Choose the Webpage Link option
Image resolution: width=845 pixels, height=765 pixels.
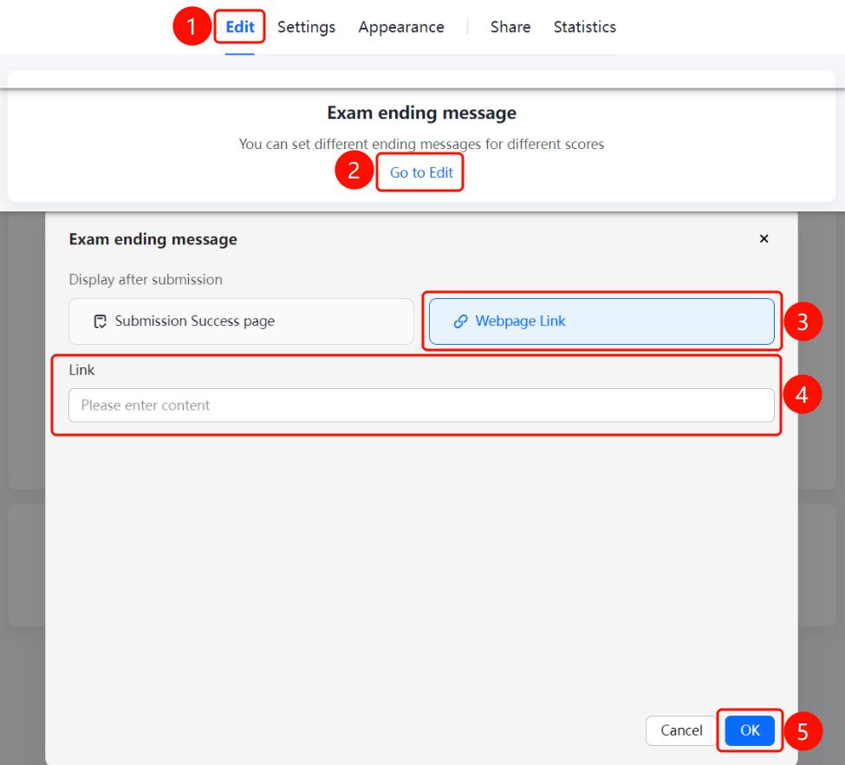[x=601, y=321]
